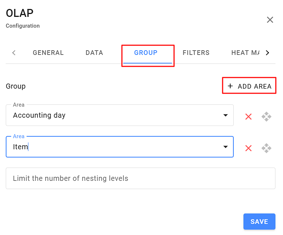
Task: Switch to the General tab
Action: pyautogui.click(x=48, y=53)
